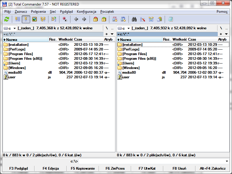This screenshot has height=174, width=232.
Task: Open the Sieć menu
Action: (x=53, y=12)
